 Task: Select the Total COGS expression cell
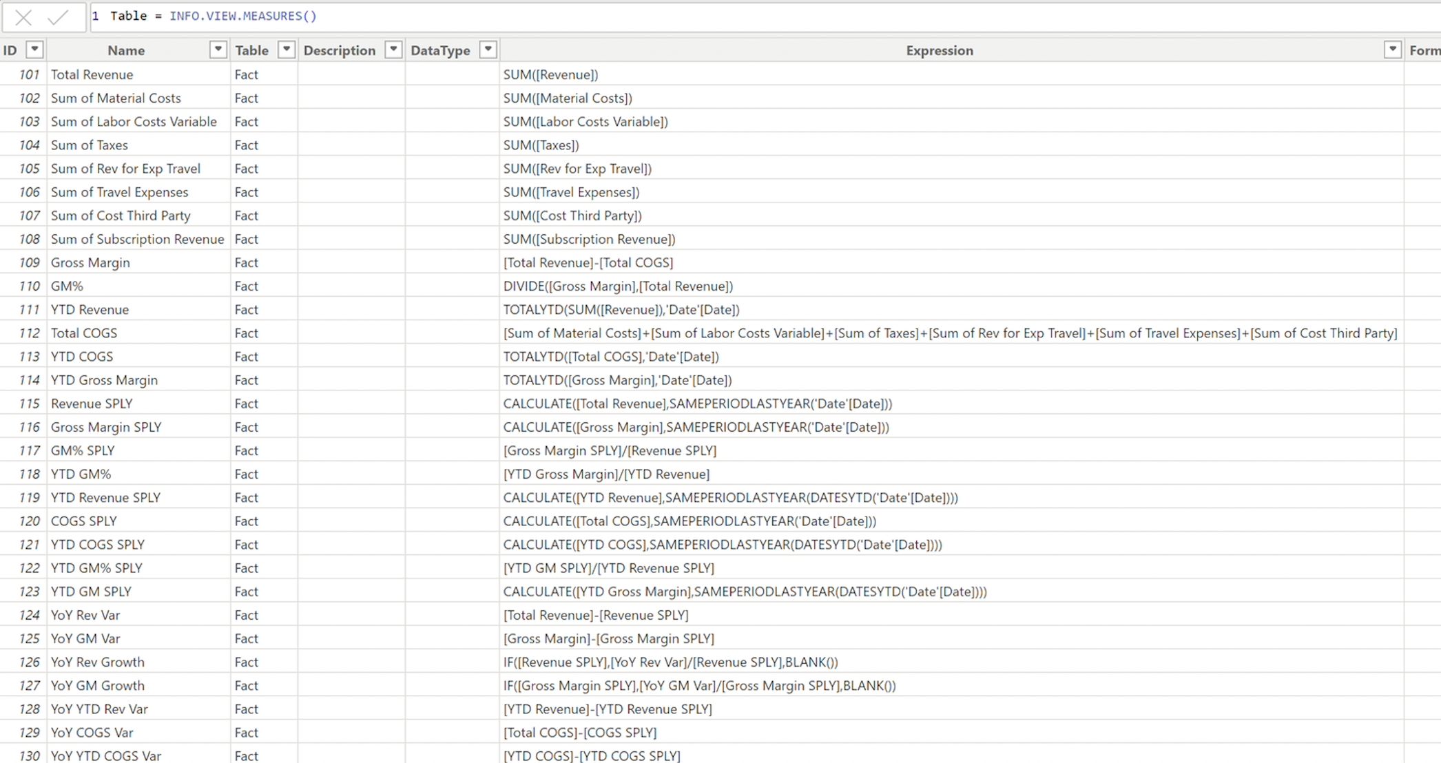[950, 333]
